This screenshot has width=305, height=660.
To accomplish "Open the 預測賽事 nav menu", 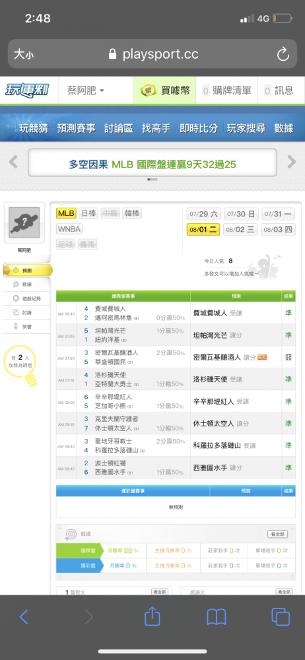I will coord(77,129).
